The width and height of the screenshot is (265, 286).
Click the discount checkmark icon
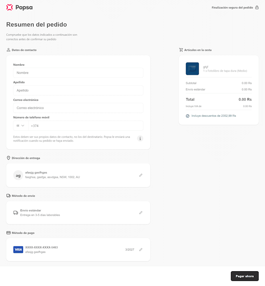pyautogui.click(x=188, y=116)
